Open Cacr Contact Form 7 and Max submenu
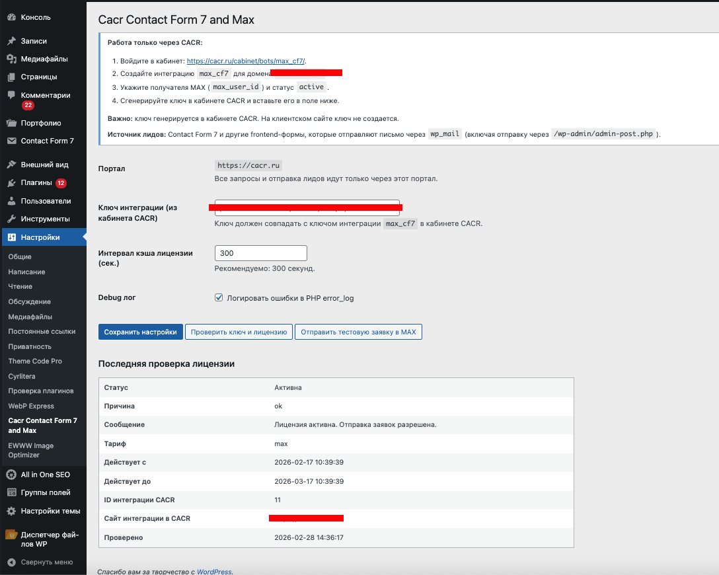The image size is (719, 575). coord(43,426)
